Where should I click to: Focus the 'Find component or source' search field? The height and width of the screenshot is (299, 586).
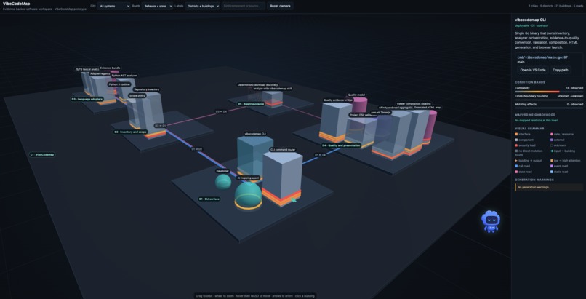click(x=244, y=6)
